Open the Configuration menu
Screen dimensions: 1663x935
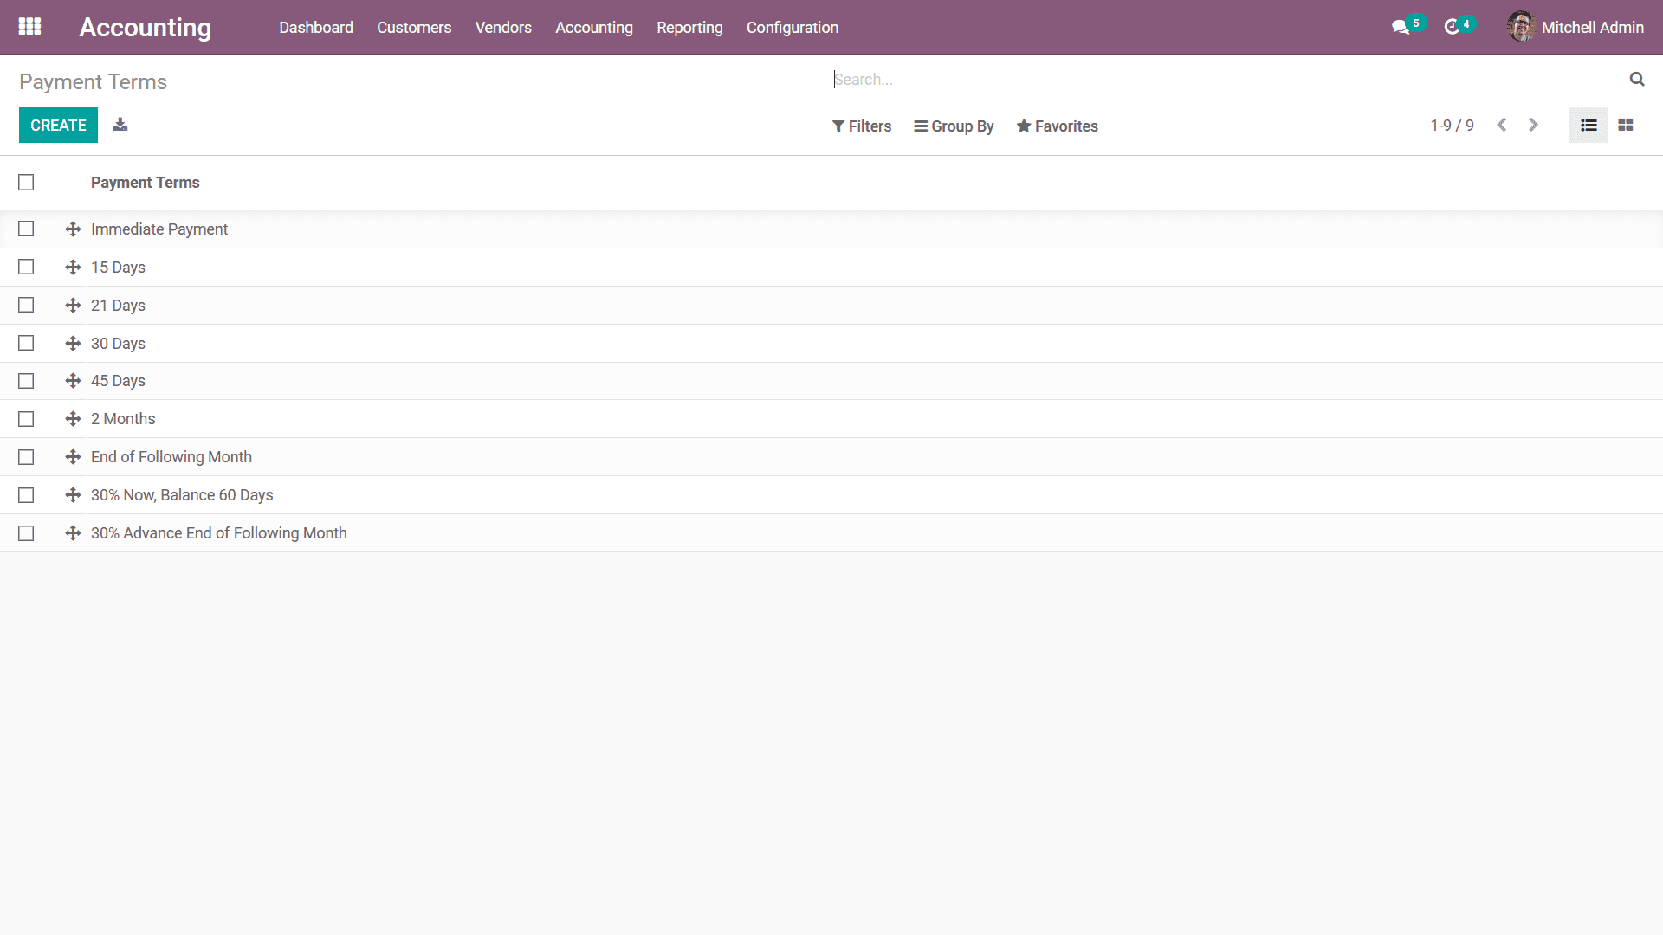[793, 28]
